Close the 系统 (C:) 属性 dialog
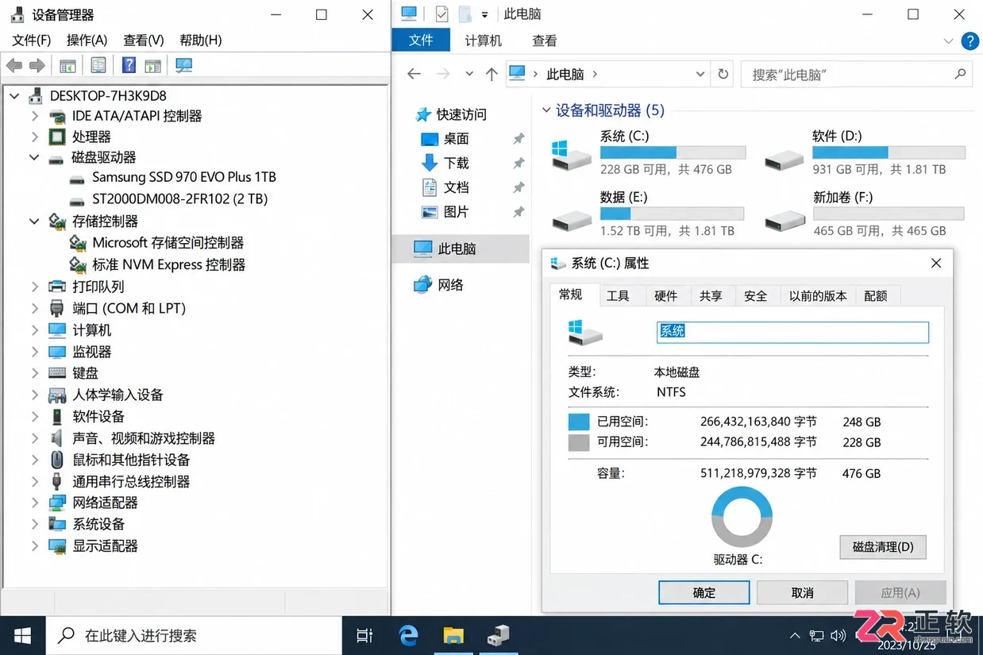 (x=936, y=264)
